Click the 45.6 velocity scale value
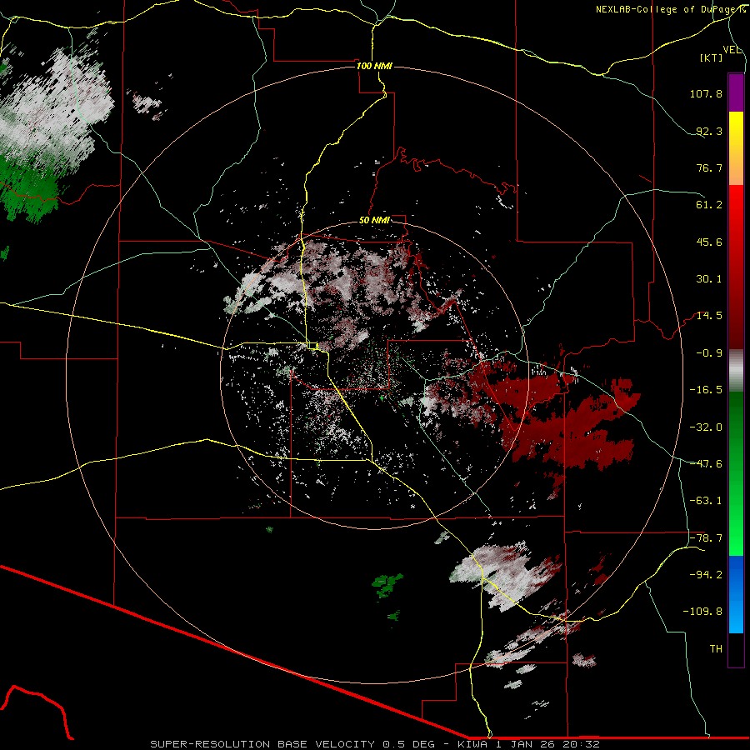This screenshot has width=750, height=750. 709,242
